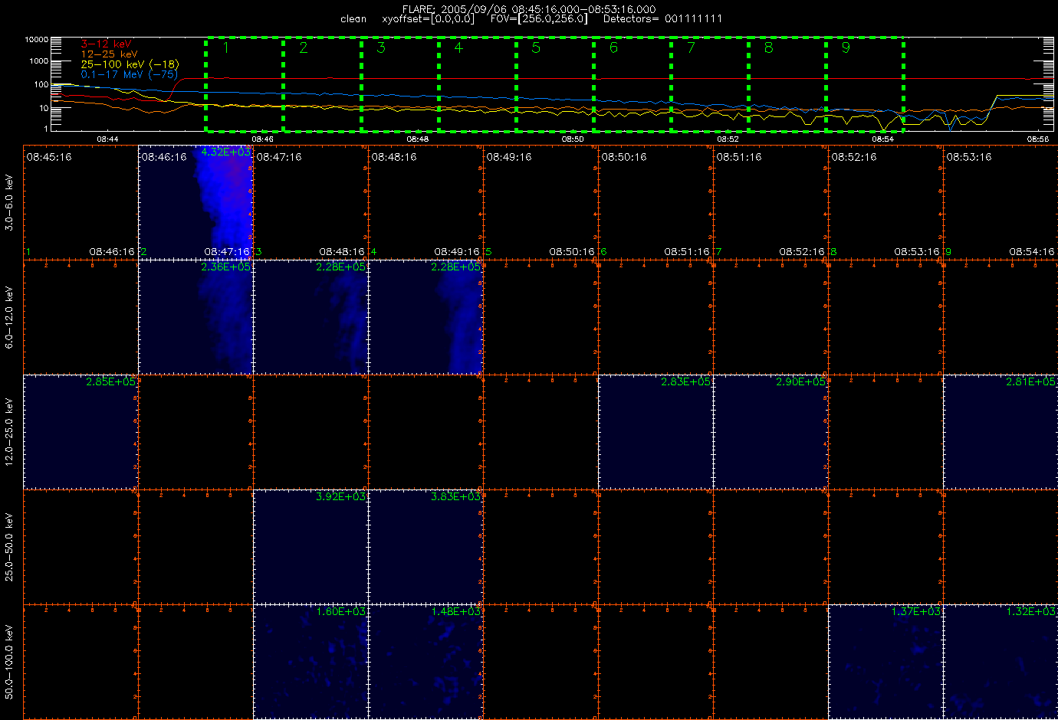The image size is (1058, 720).
Task: Click the '08:54' tick label under light curve
Action: 883,139
